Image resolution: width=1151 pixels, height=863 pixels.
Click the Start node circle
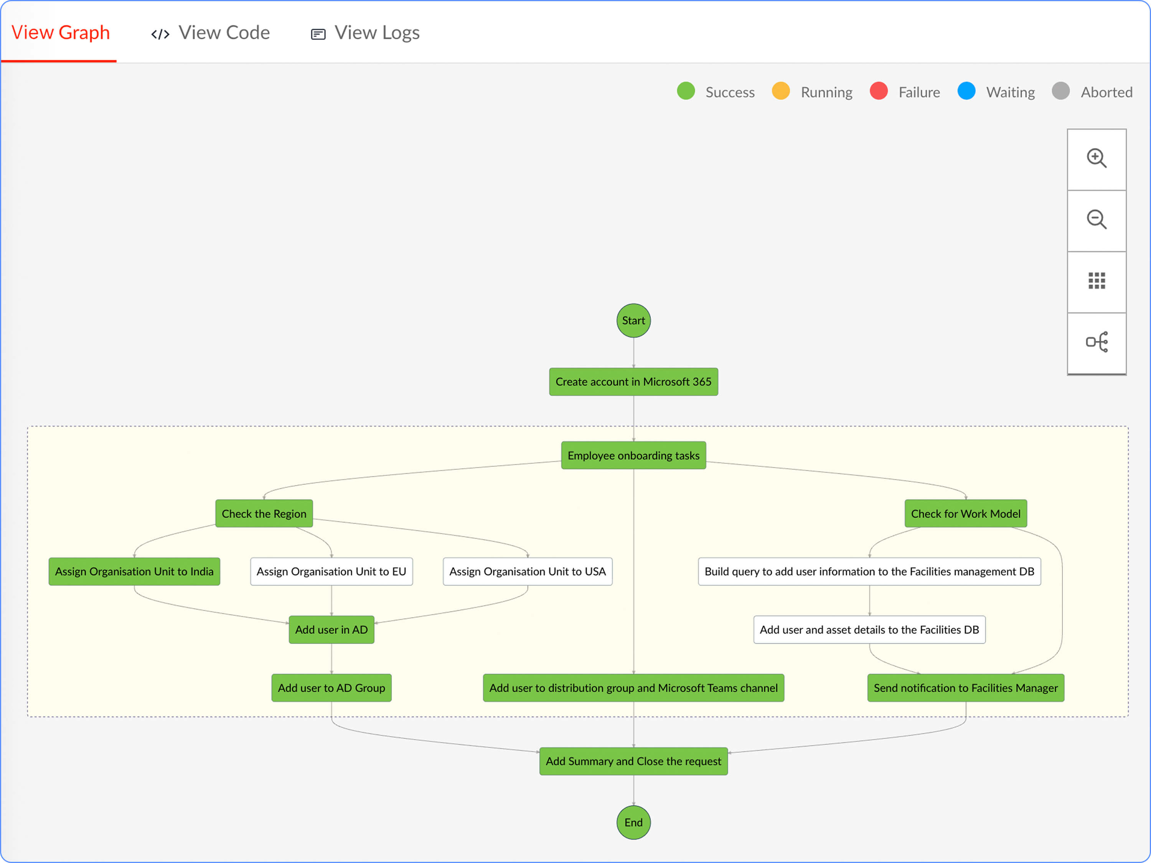point(633,320)
